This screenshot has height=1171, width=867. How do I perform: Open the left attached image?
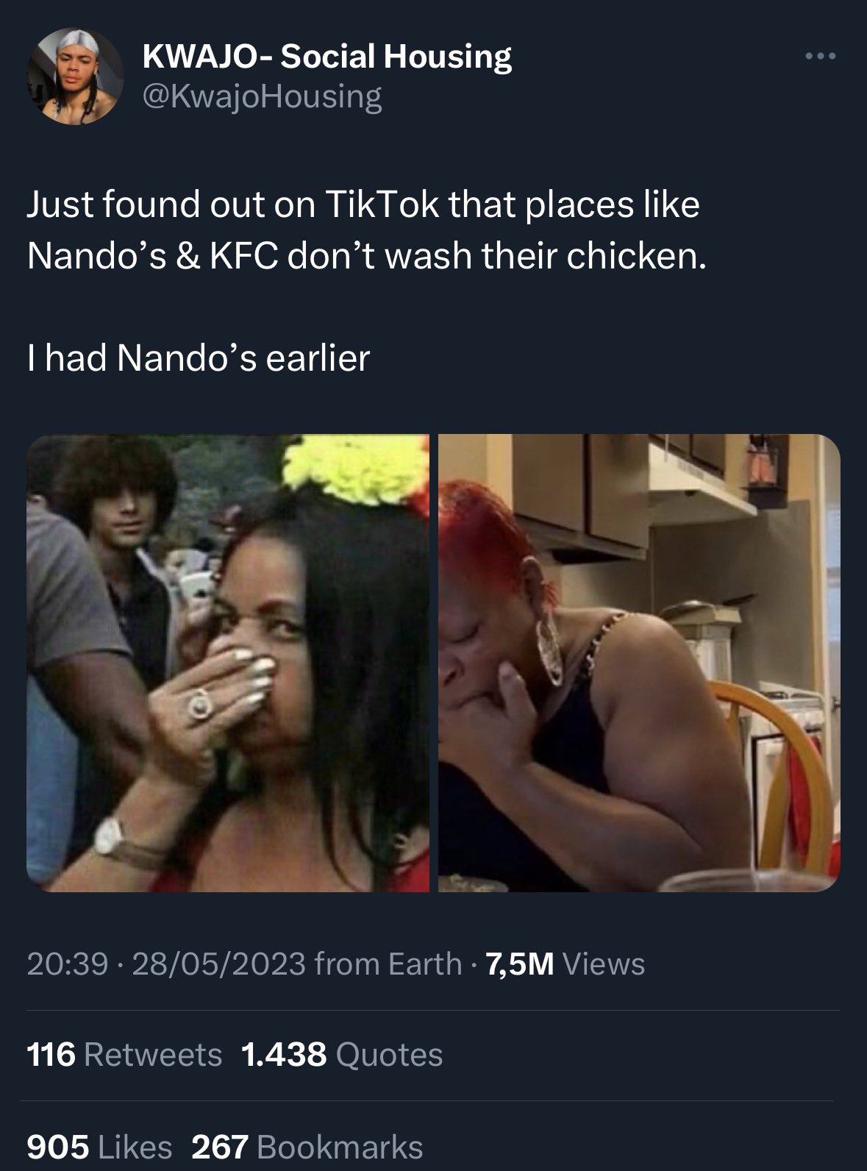coord(228,663)
